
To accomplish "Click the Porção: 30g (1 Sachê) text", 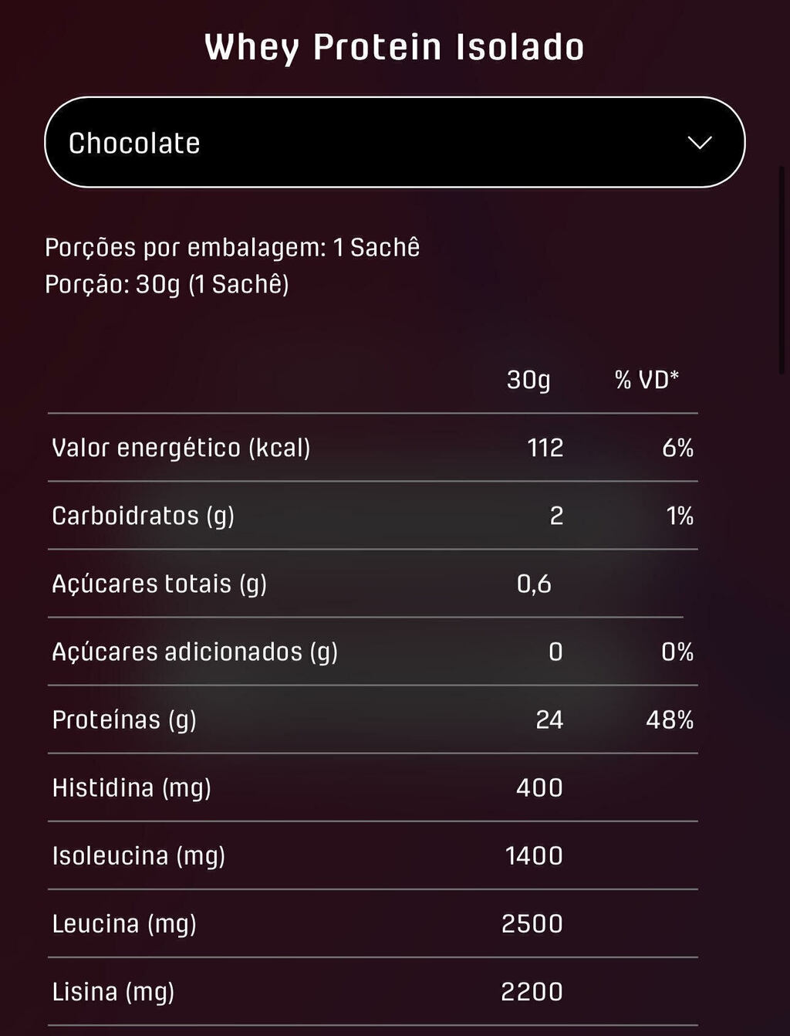I will pyautogui.click(x=167, y=284).
